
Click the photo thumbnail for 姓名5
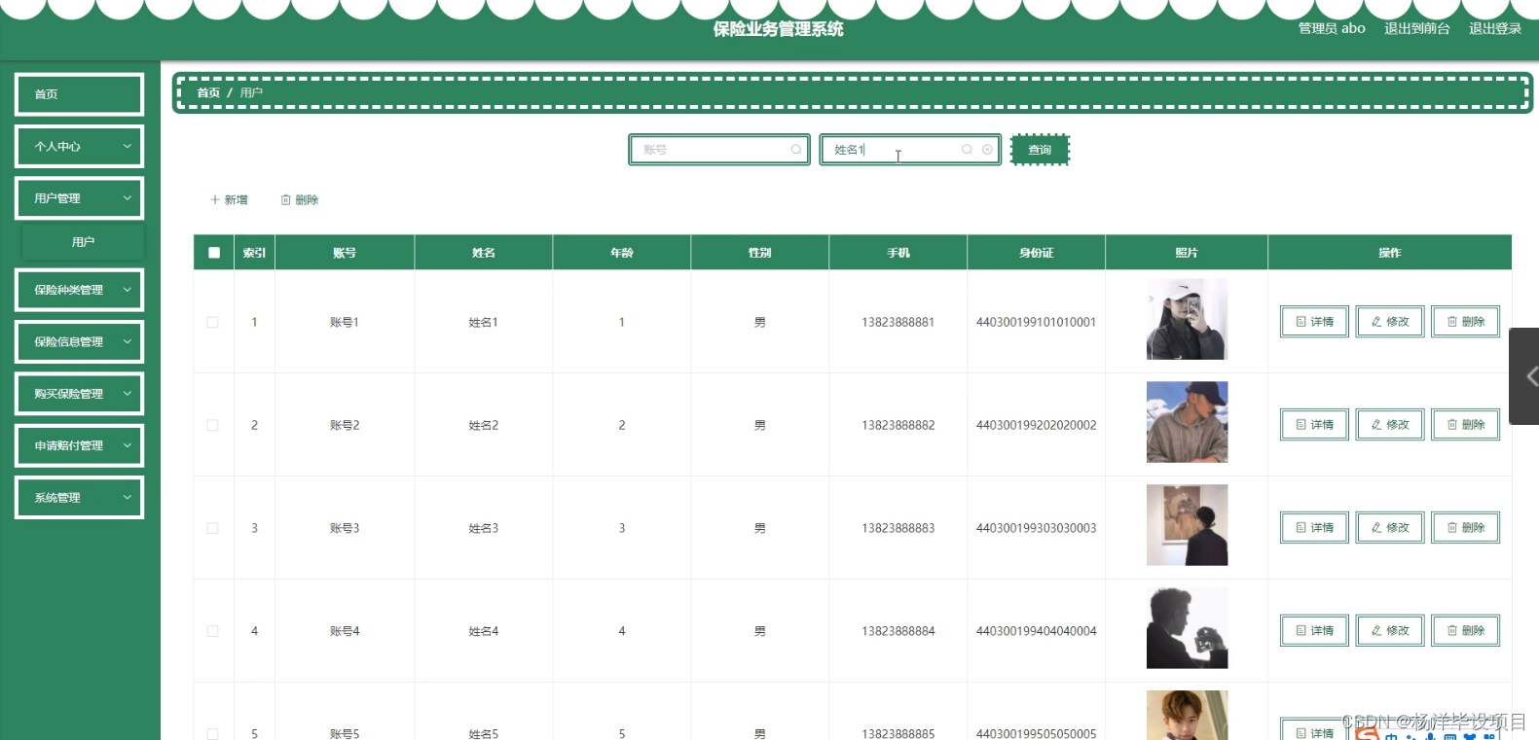(1187, 716)
